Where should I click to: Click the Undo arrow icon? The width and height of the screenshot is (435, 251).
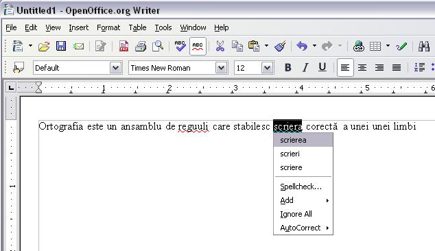click(302, 46)
